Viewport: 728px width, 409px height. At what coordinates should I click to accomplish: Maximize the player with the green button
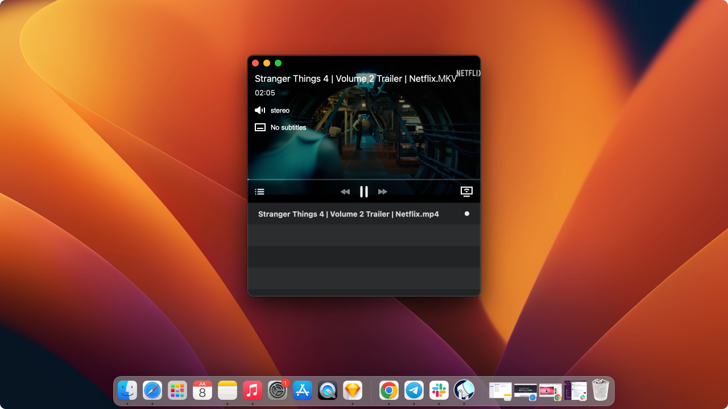click(278, 63)
